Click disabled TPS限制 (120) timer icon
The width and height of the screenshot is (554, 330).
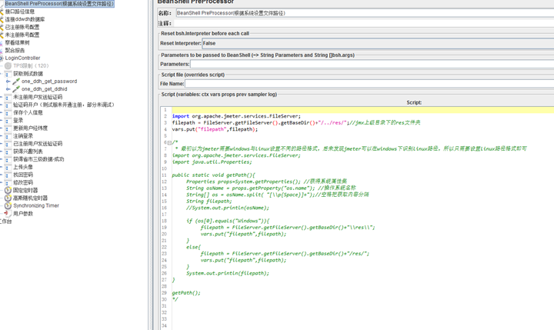tap(8, 65)
